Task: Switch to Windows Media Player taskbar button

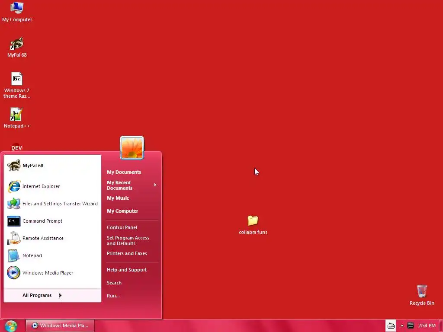Action: 60,326
